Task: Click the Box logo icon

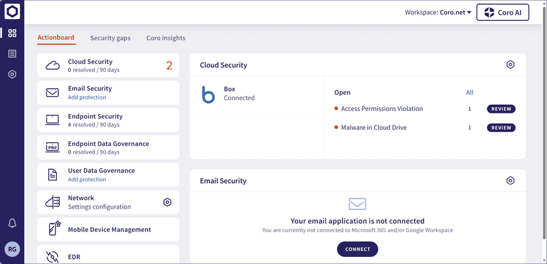Action: (x=208, y=94)
